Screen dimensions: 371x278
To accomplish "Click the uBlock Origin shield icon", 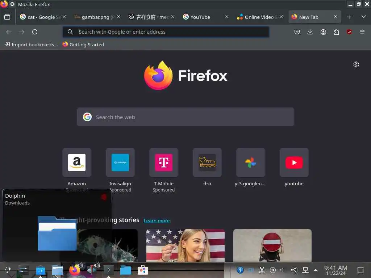I will (x=349, y=32).
